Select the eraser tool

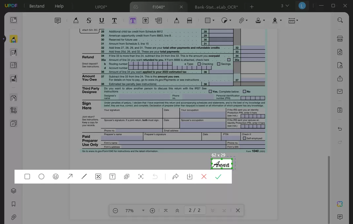click(x=190, y=21)
